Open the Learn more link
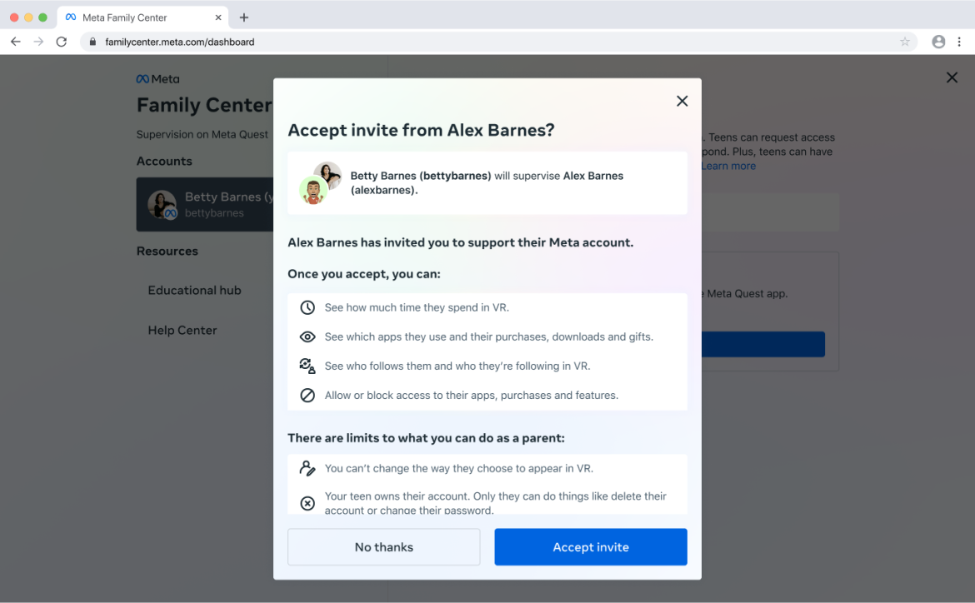 [x=728, y=166]
